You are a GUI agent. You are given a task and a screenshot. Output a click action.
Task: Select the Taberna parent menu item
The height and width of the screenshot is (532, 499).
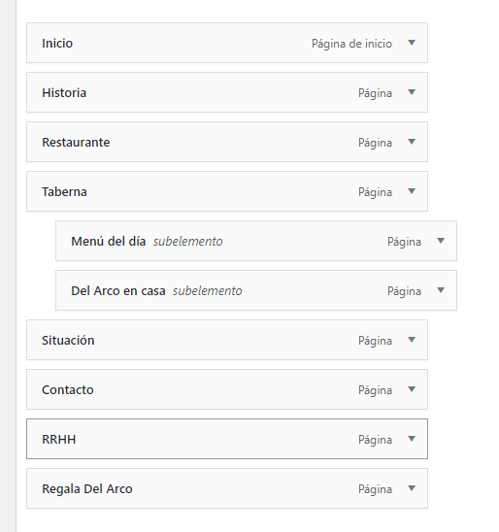click(x=227, y=191)
